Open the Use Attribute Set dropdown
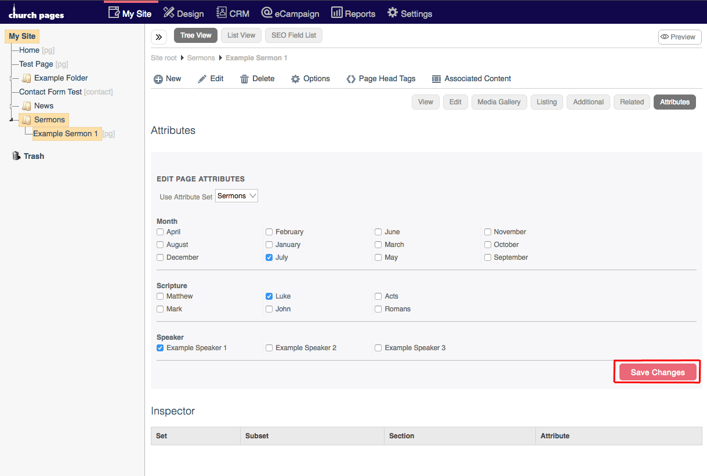 pyautogui.click(x=237, y=196)
